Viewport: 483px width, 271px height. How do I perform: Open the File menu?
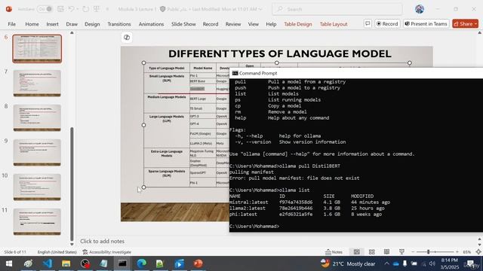(x=12, y=24)
